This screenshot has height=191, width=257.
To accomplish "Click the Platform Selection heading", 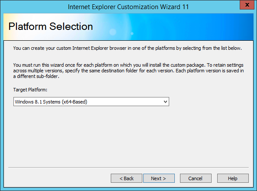I will (51, 26).
